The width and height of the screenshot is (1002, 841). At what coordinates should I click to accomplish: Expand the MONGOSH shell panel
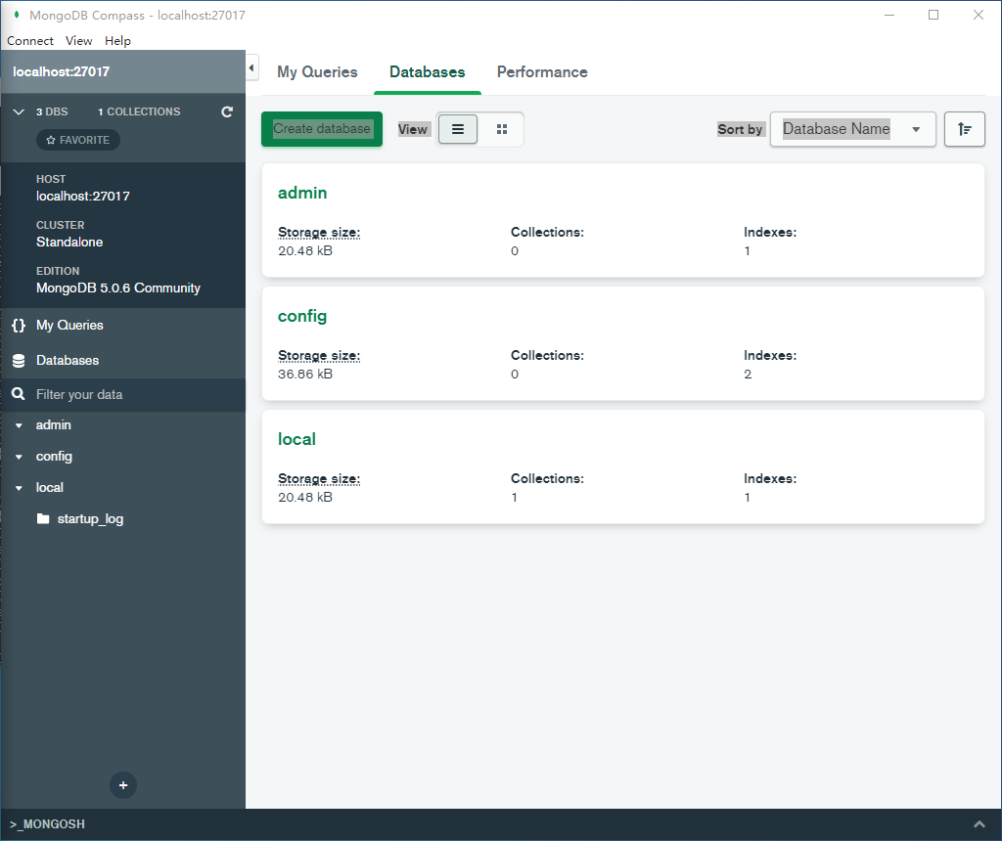979,824
